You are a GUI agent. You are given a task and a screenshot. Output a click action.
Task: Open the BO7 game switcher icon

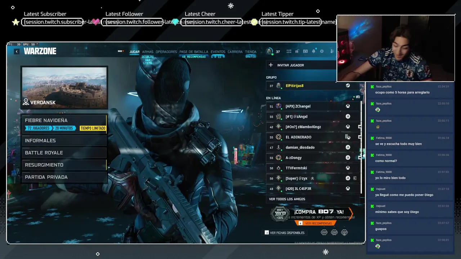point(121,51)
